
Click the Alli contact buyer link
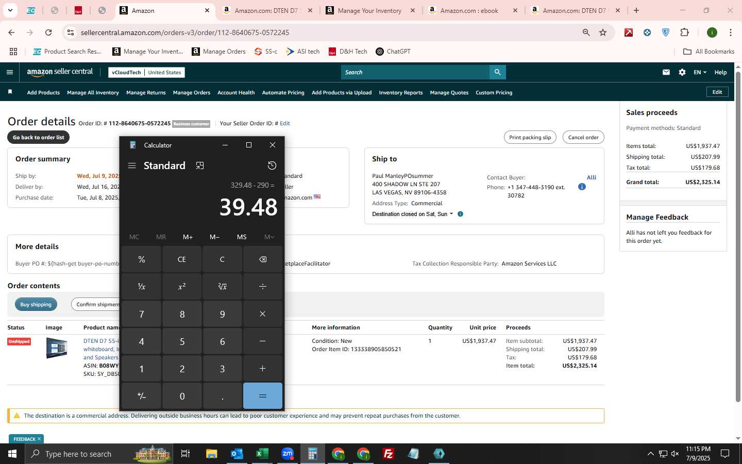click(592, 177)
